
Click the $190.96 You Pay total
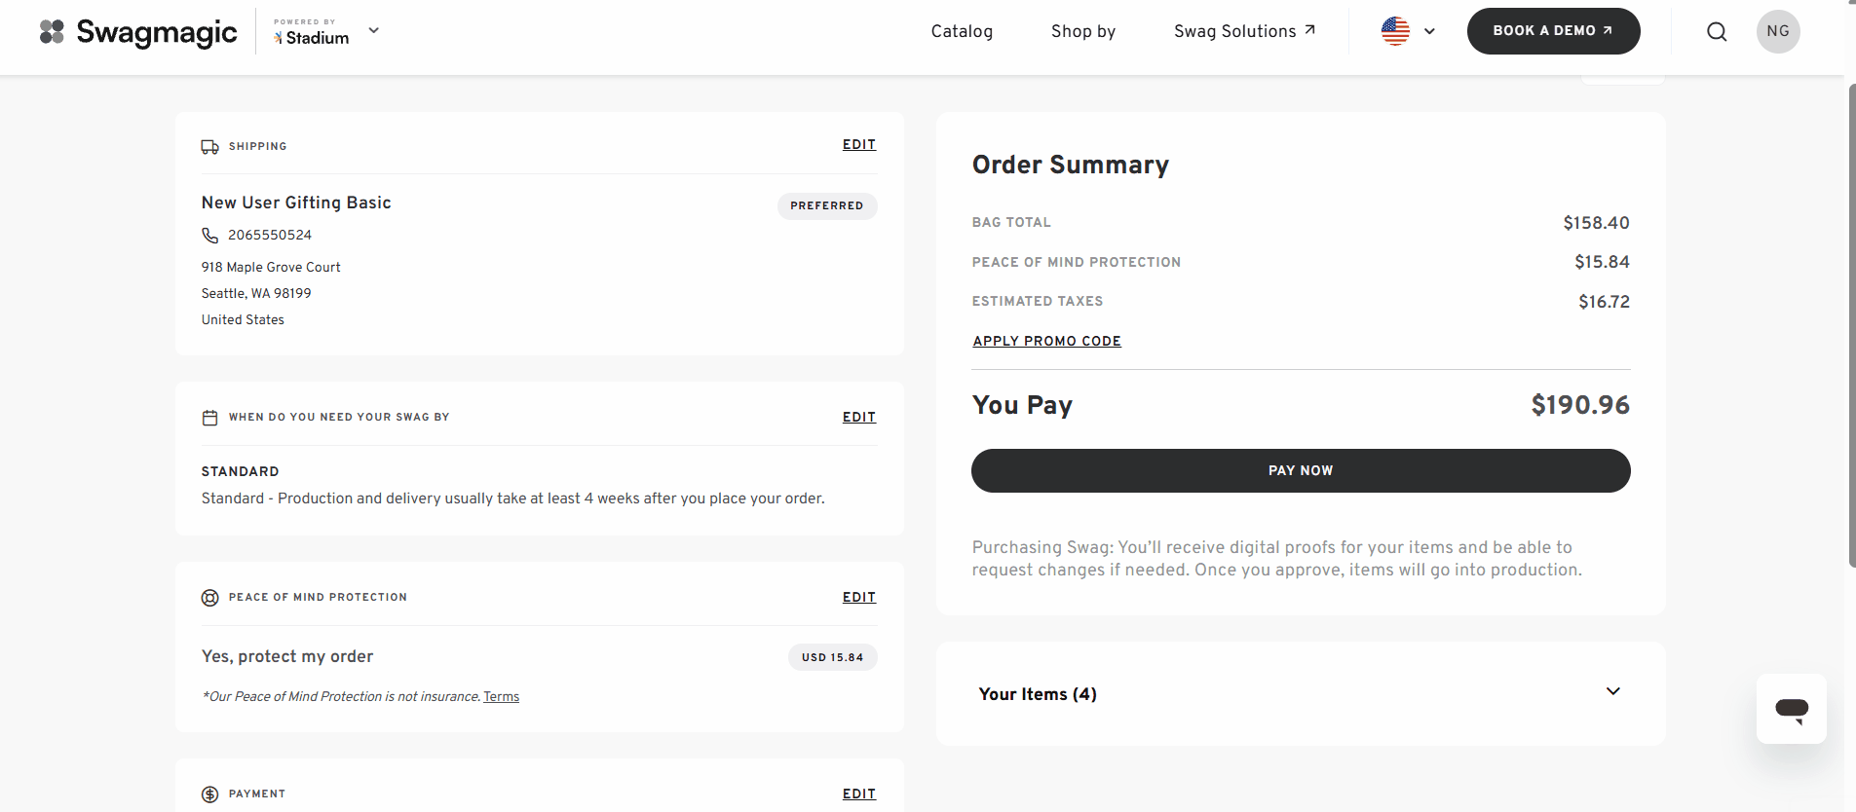(1580, 405)
